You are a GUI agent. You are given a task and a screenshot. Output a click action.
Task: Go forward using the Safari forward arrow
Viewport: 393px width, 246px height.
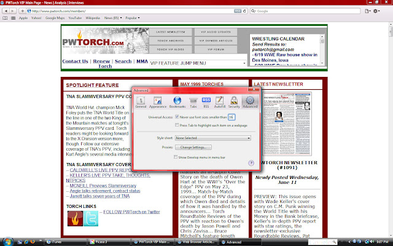12,11
